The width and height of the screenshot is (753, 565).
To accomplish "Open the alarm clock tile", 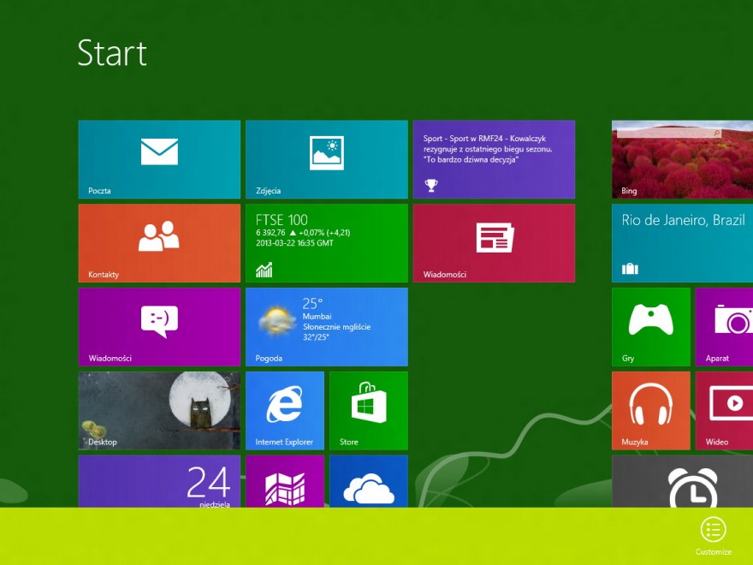I will pyautogui.click(x=683, y=481).
